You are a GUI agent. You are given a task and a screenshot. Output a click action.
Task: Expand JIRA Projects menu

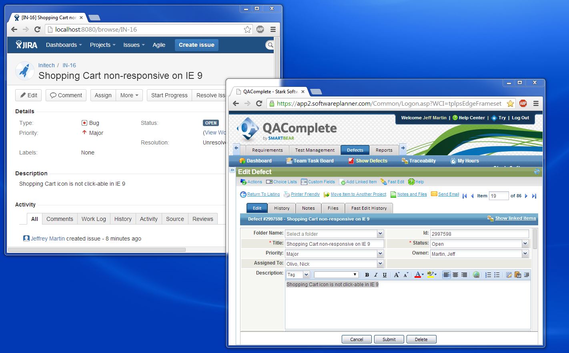103,45
